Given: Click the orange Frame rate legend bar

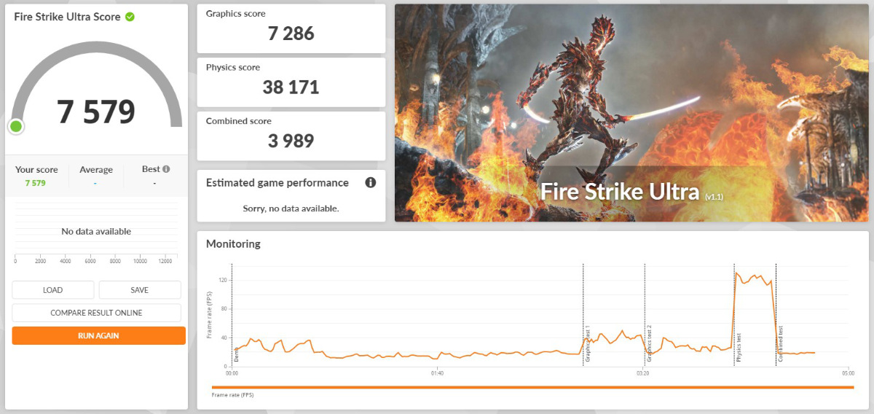Looking at the screenshot, I should coord(532,388).
